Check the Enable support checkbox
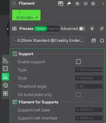This screenshot has width=106, height=123. 78,62
